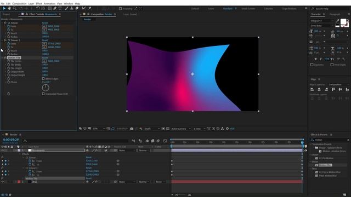Check Horizontal Phase Shift option
The image size is (351, 197).
pos(43,94)
